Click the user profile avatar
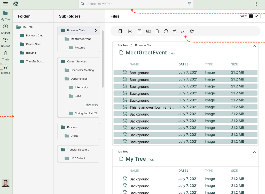Screen dimensions: 265x194 coord(5,183)
